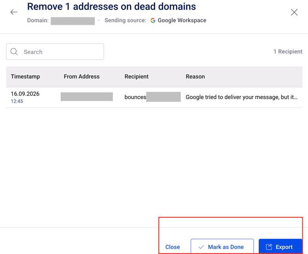Select the Google Workspace sending source text
Viewport: 308px width, 254px height.
pyautogui.click(x=182, y=20)
